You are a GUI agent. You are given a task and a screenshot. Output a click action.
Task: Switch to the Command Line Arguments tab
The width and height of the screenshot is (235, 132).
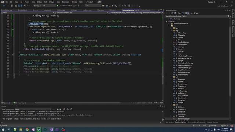[196, 122]
